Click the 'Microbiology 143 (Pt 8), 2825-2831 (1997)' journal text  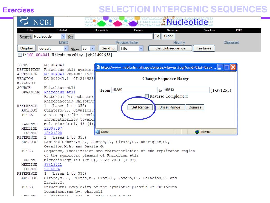[90, 160]
